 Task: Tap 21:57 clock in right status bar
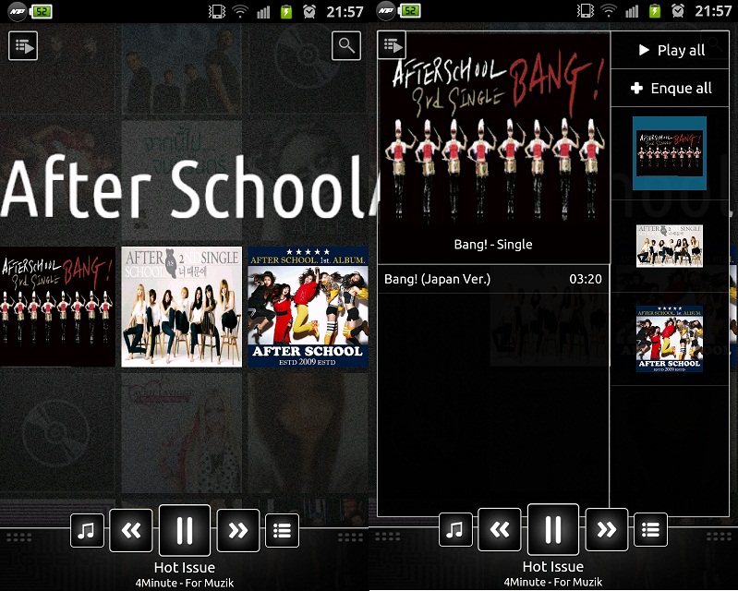(713, 11)
